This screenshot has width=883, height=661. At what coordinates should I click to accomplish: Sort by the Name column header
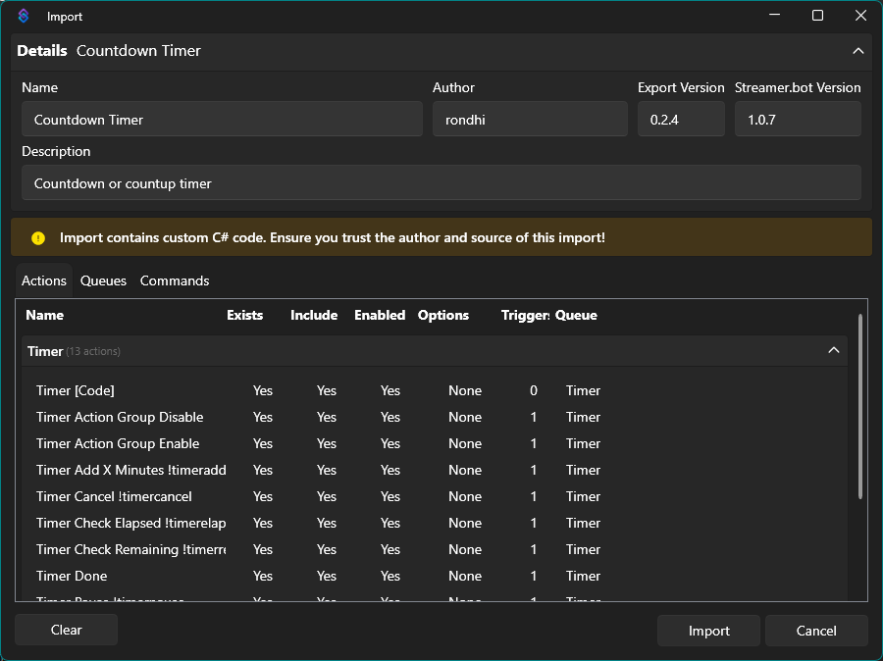point(44,315)
